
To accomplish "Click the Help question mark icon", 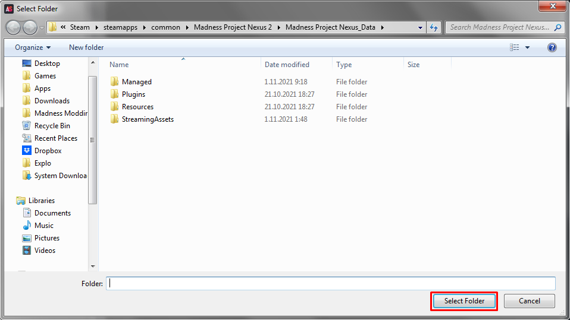I will (x=552, y=47).
